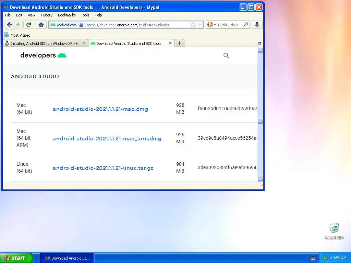Open the Recycle Bin desktop icon
The height and width of the screenshot is (263, 351).
[x=334, y=231]
